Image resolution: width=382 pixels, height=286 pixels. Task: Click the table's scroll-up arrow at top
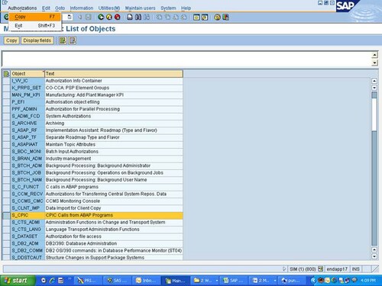tap(374, 81)
